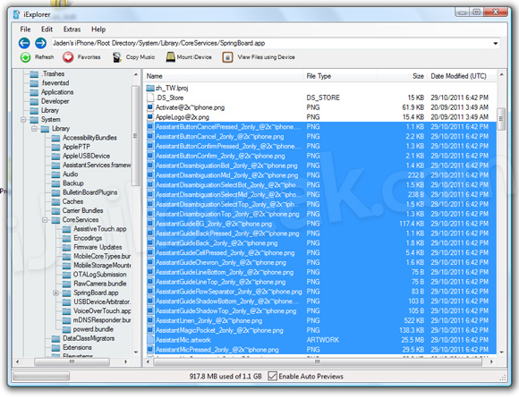Click the iExplorer title bar app icon
Screen dimensions: 519x399
click(x=16, y=14)
